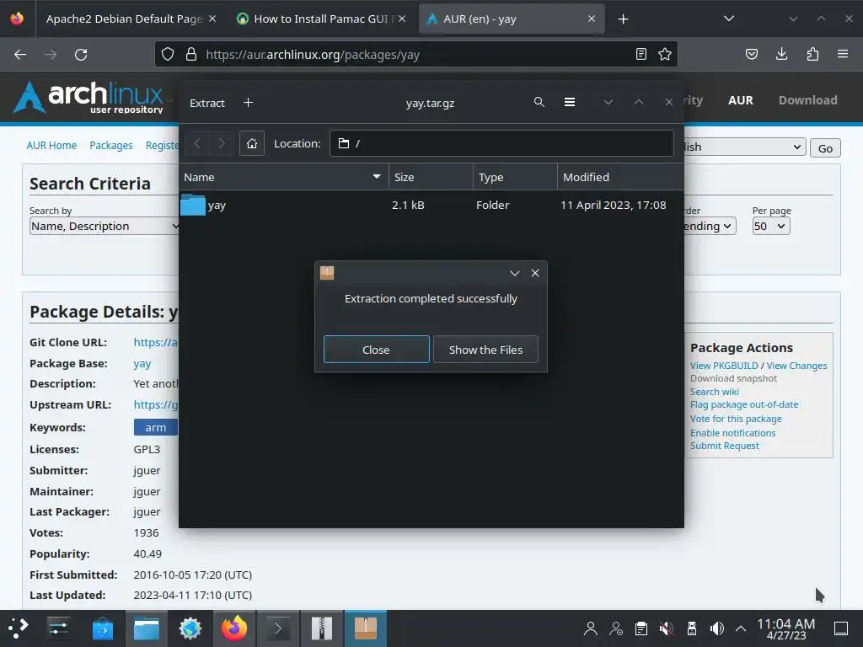Viewport: 863px width, 647px height.
Task: Switch to Apache2 Debian Default Page tab
Action: [125, 19]
